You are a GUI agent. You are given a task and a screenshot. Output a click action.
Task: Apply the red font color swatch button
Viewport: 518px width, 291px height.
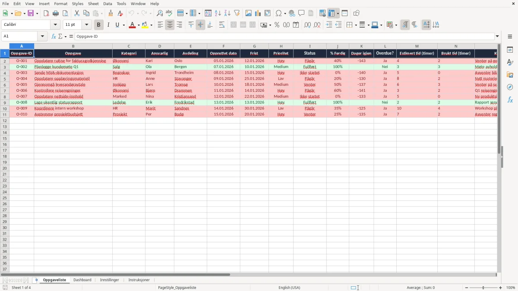tap(132, 25)
